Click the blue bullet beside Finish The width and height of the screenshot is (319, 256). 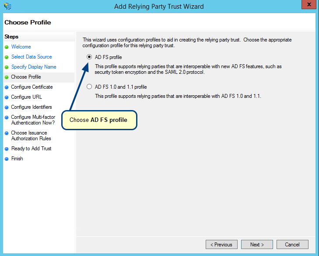(7, 159)
